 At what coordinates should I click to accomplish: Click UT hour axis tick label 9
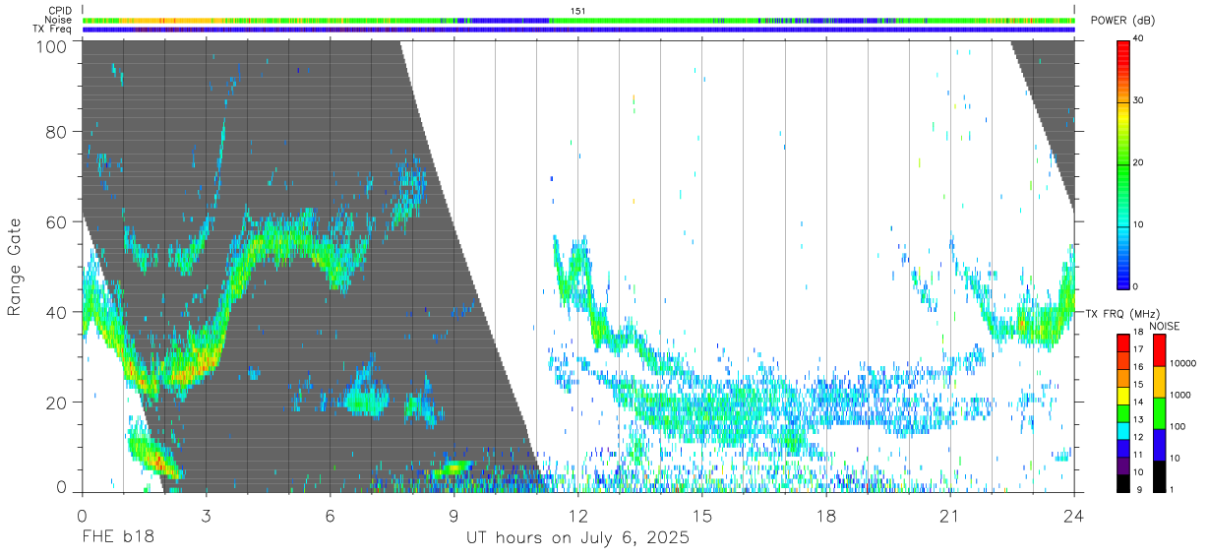point(454,515)
